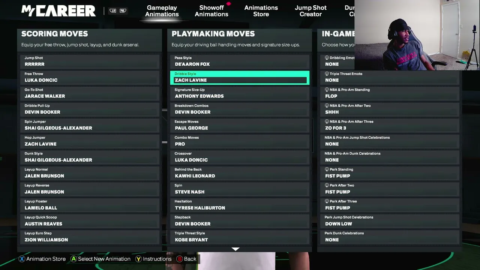Viewport: 480px width, 270px height.
Task: Select the Dribble Pull-Up Devin Booker row
Action: click(x=90, y=109)
